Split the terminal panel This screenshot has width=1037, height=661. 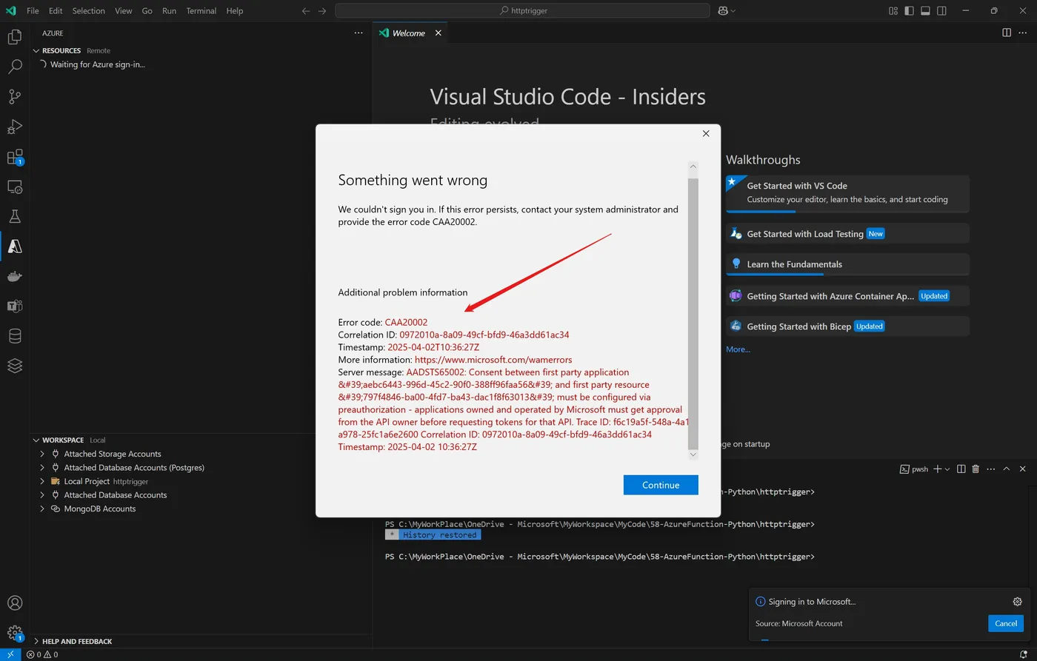(961, 469)
